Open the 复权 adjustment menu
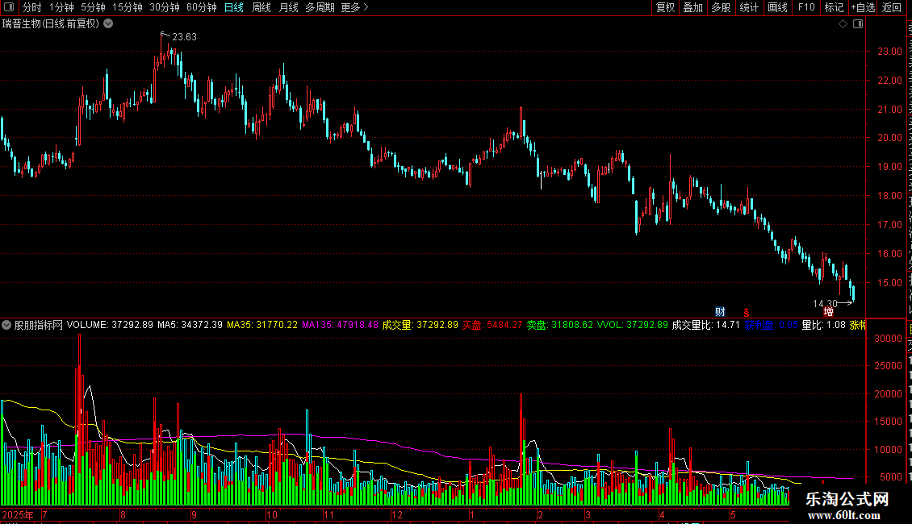This screenshot has width=912, height=524. [665, 7]
